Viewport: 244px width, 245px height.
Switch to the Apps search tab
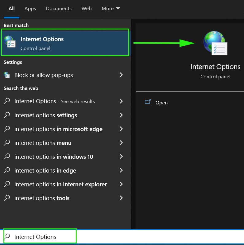[30, 8]
